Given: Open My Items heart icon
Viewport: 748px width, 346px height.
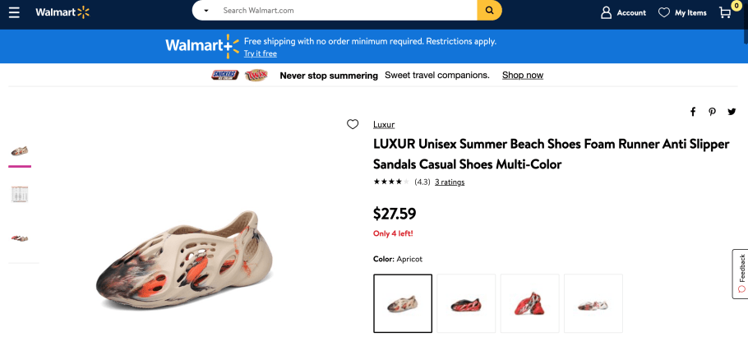Looking at the screenshot, I should pos(664,12).
